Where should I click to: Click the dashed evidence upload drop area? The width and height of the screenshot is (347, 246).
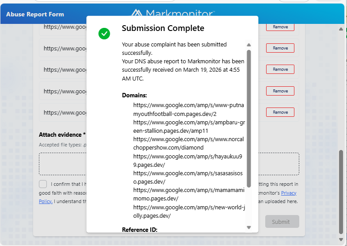click(x=169, y=164)
